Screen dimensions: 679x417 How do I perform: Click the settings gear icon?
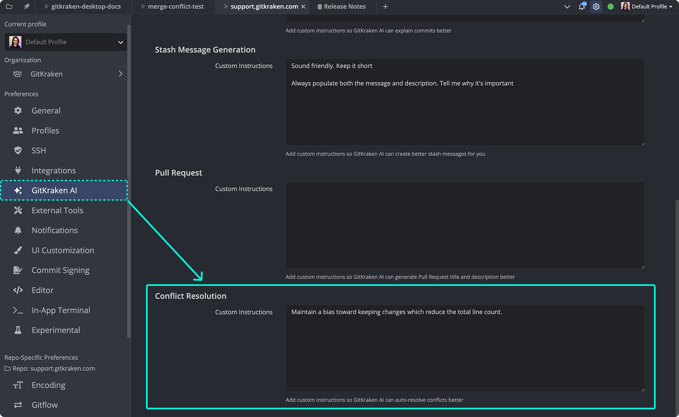pyautogui.click(x=596, y=6)
